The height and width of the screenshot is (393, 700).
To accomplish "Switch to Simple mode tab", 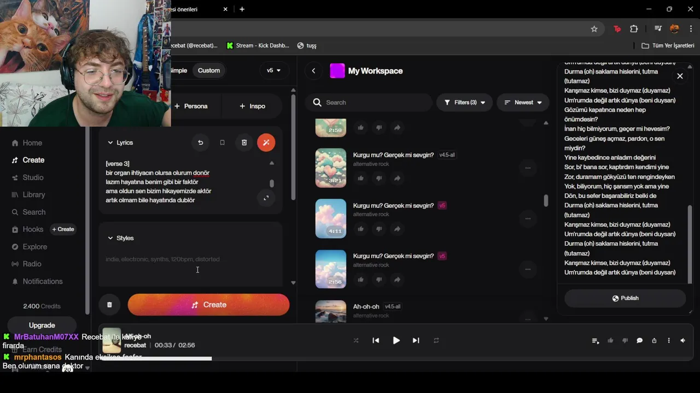I will coord(178,70).
